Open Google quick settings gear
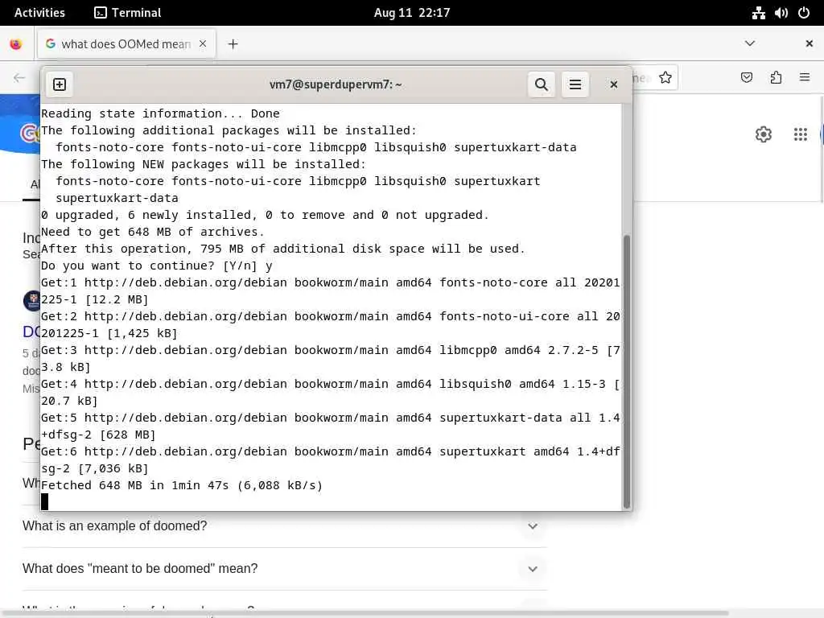The image size is (824, 618). tap(764, 134)
